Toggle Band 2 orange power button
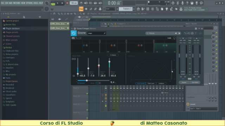Image resolution: width=225 pixels, height=126 pixels. (x=111, y=45)
